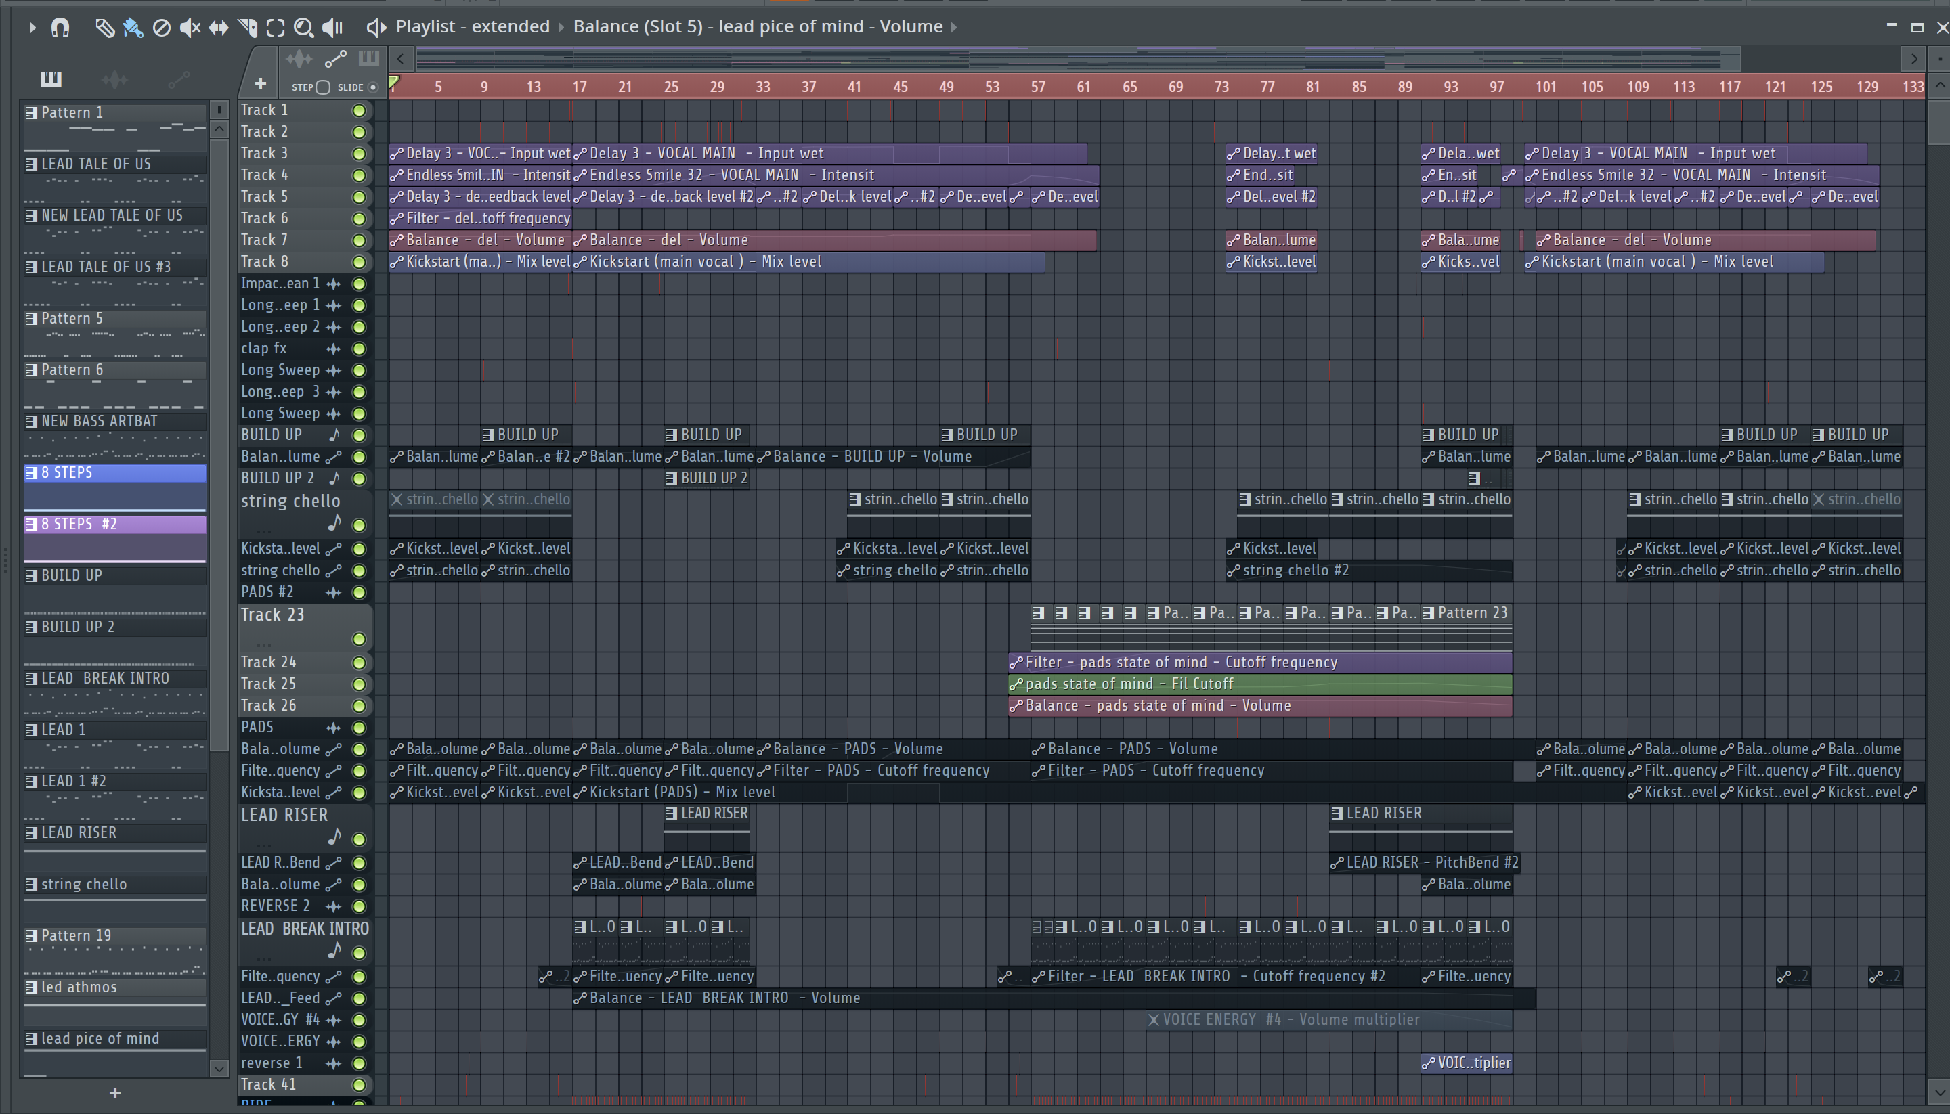Show the automation clips picker tab
The width and height of the screenshot is (1950, 1114).
click(178, 79)
